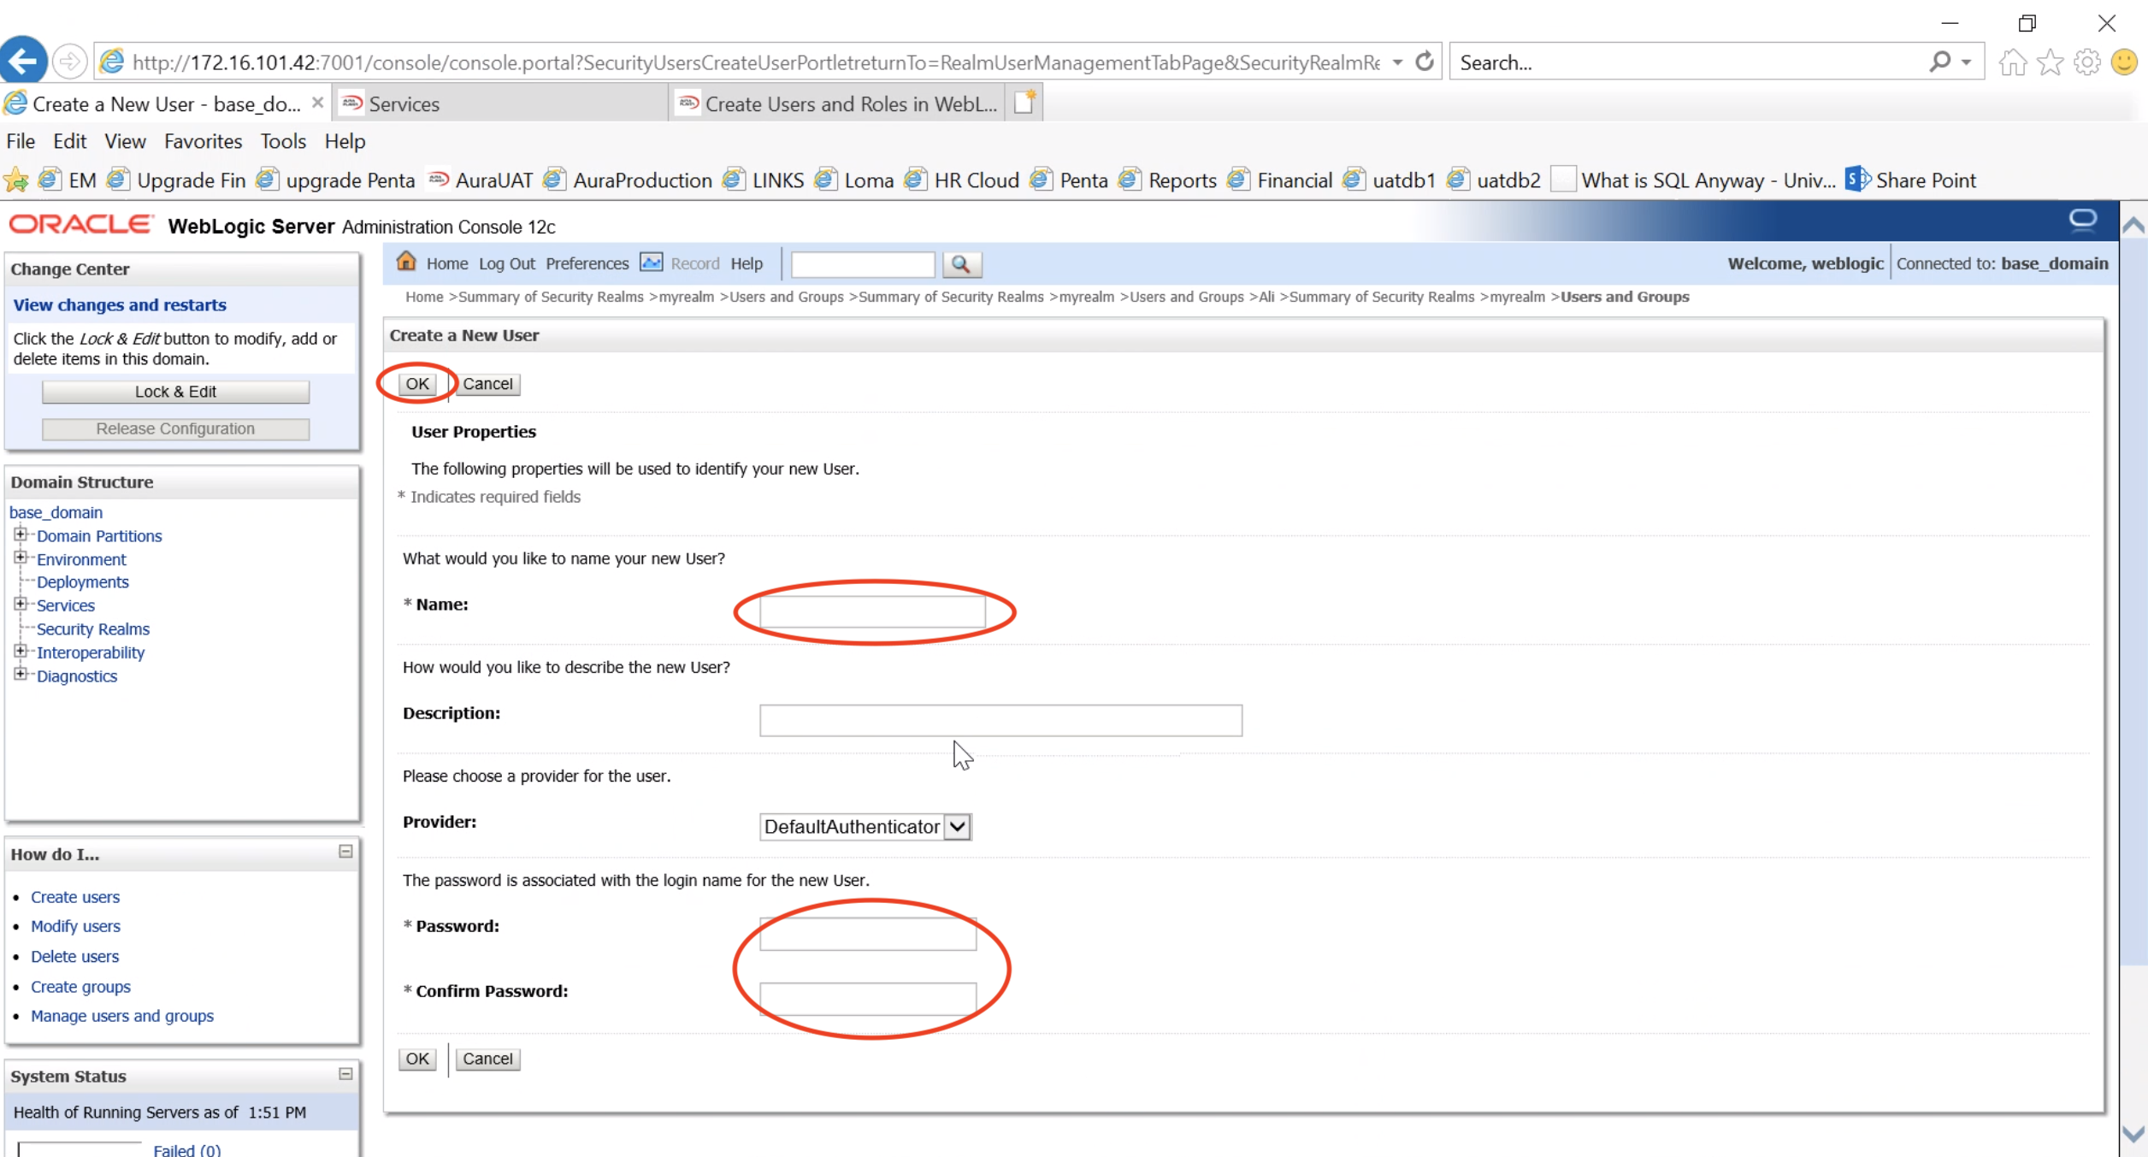Screen dimensions: 2148x1157
Task: Expand the Domain Partitions tree node
Action: coord(21,534)
